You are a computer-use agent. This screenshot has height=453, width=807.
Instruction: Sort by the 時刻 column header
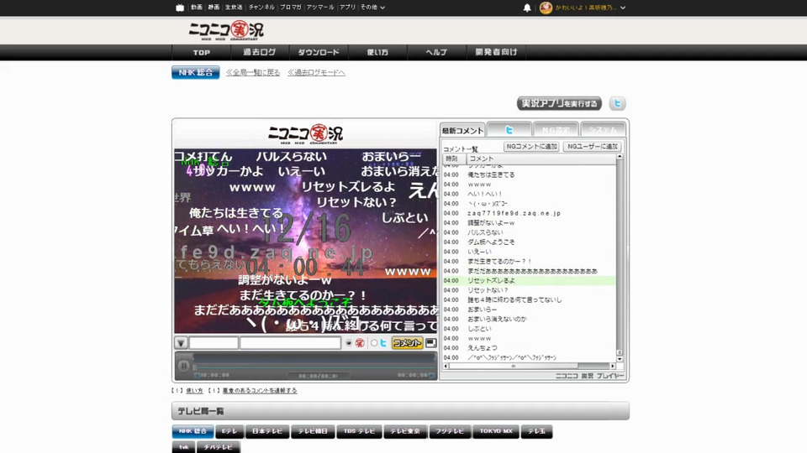[x=454, y=159]
